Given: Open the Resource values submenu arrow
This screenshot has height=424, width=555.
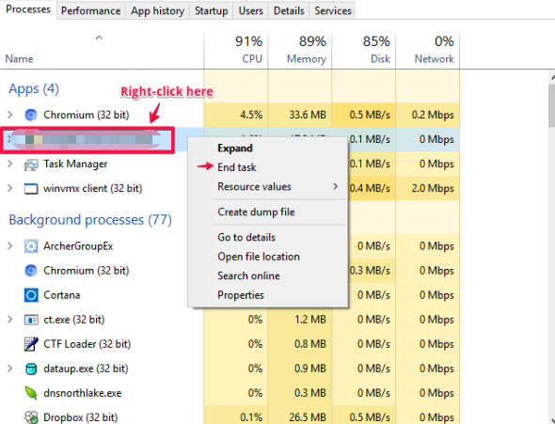Looking at the screenshot, I should [x=335, y=186].
